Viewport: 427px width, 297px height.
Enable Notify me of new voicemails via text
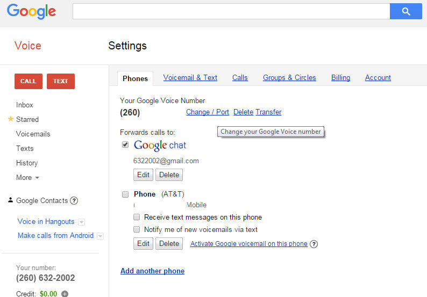coord(137,229)
